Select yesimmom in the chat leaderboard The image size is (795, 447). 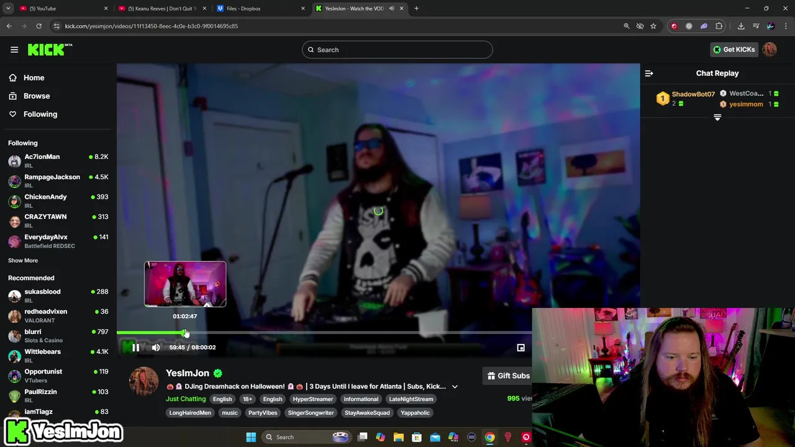click(746, 104)
